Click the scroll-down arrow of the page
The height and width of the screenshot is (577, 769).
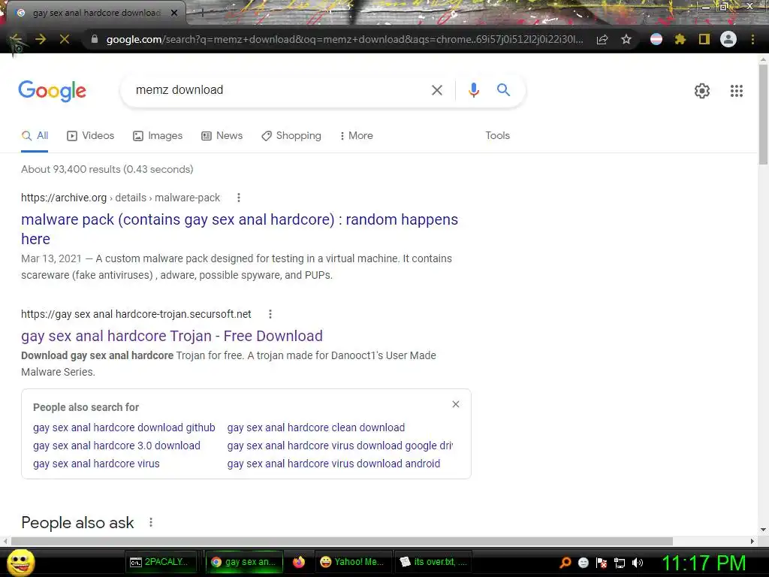[763, 530]
